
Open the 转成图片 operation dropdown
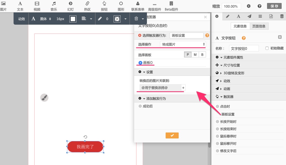183,44
